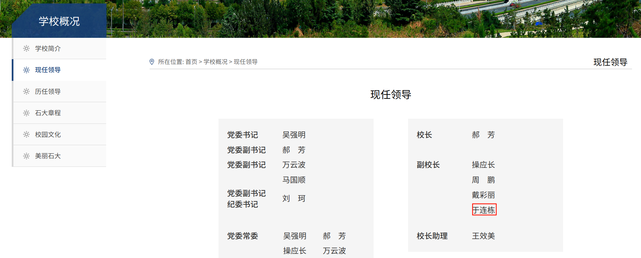This screenshot has width=641, height=258.
Task: Click the gear icon beside 石大章程
Action: tap(26, 113)
